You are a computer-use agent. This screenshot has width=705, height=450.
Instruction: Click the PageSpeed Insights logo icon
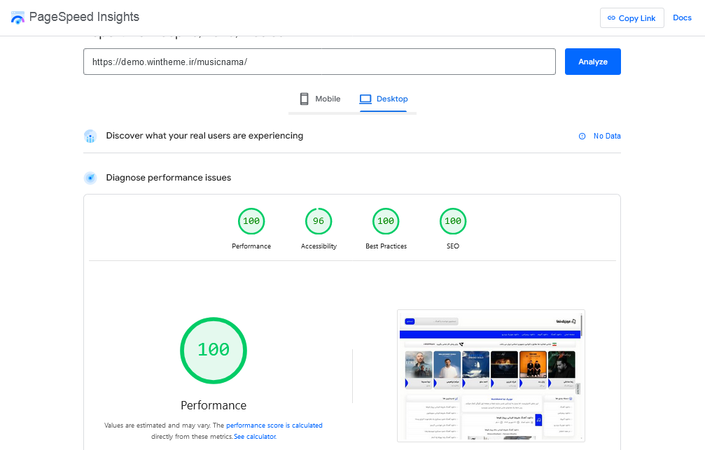tap(18, 17)
